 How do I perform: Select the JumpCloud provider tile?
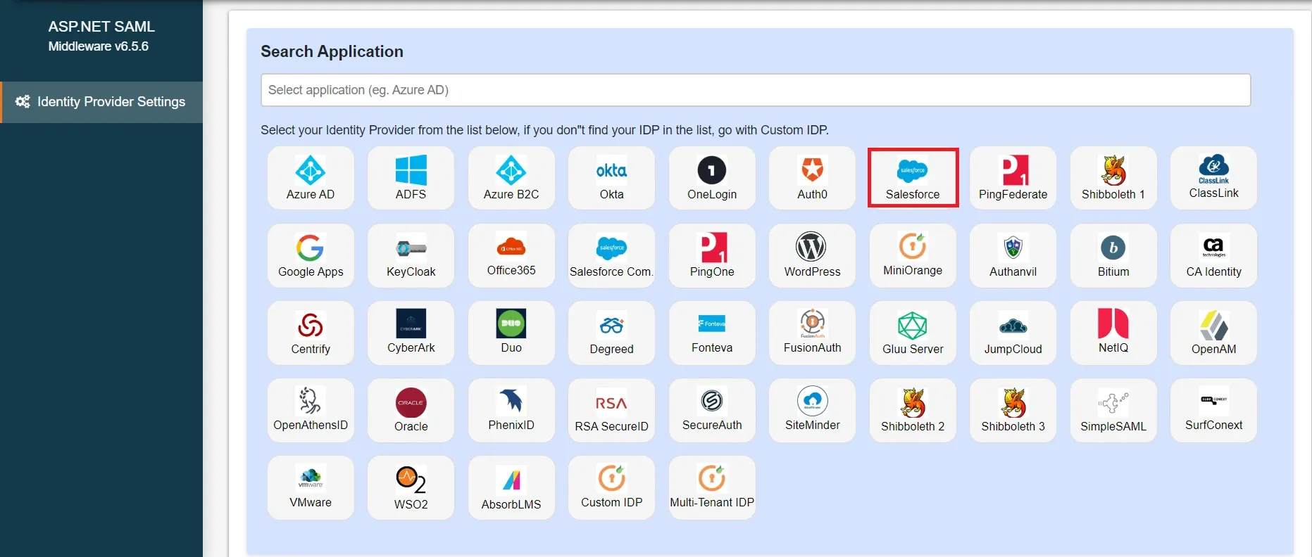1013,333
